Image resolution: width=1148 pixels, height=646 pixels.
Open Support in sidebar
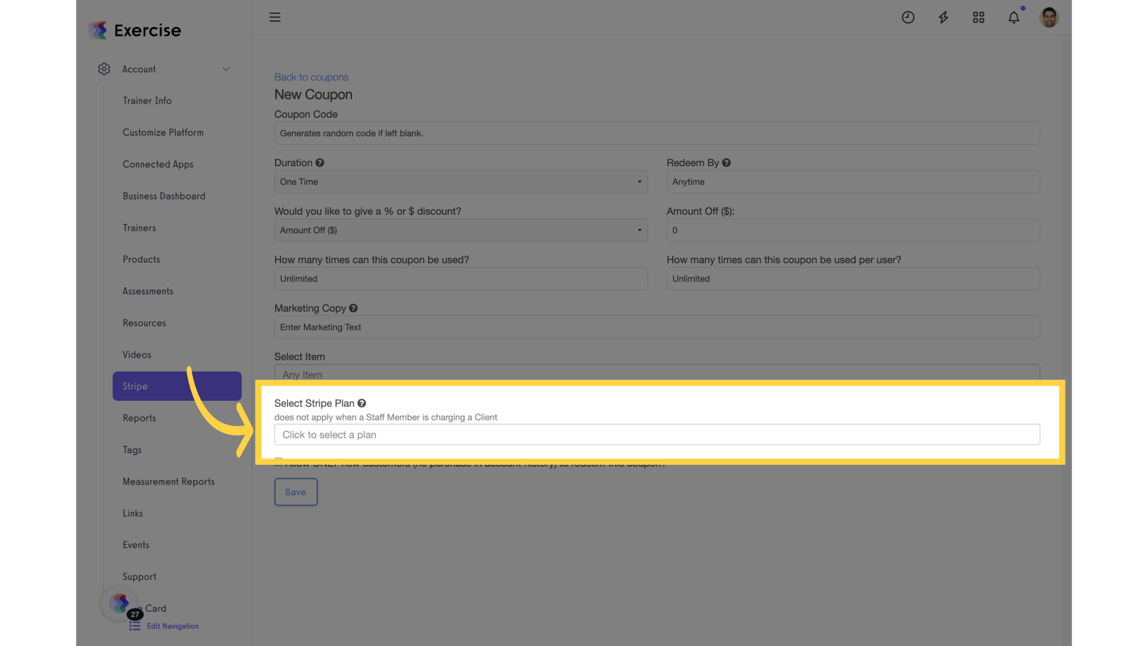pos(139,577)
